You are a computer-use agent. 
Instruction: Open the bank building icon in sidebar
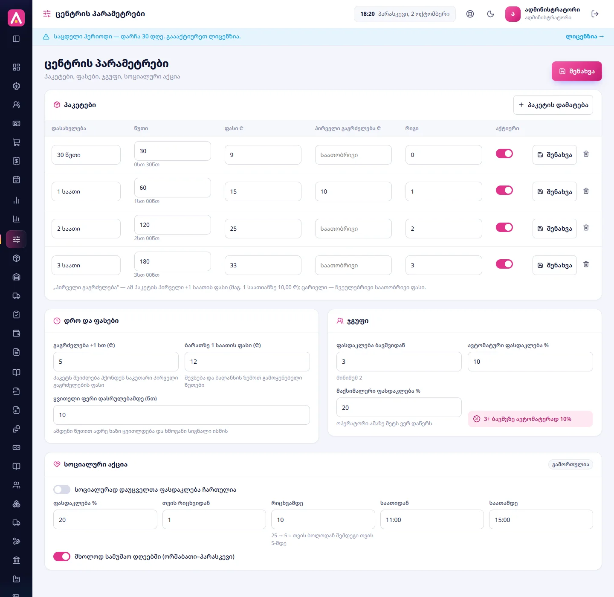coord(16,560)
